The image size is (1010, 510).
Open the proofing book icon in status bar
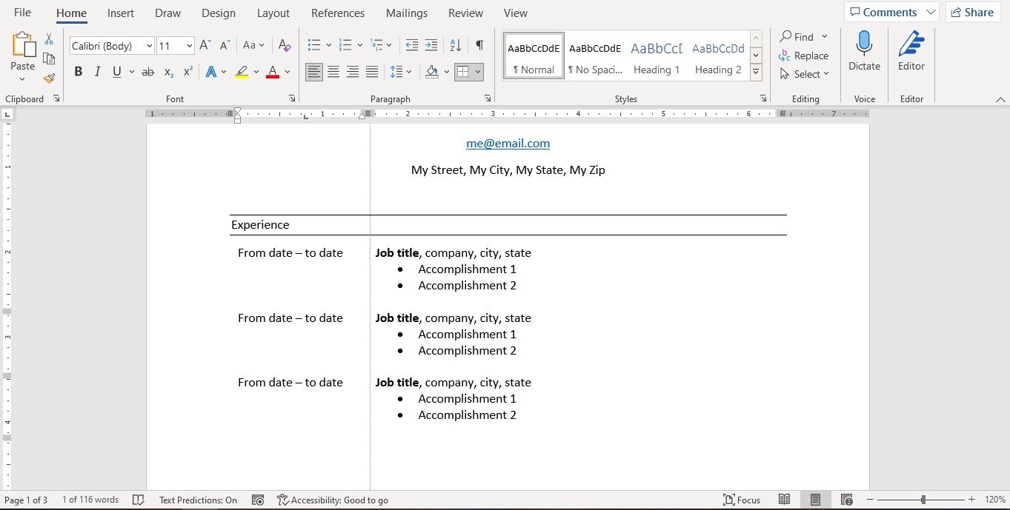[x=138, y=500]
